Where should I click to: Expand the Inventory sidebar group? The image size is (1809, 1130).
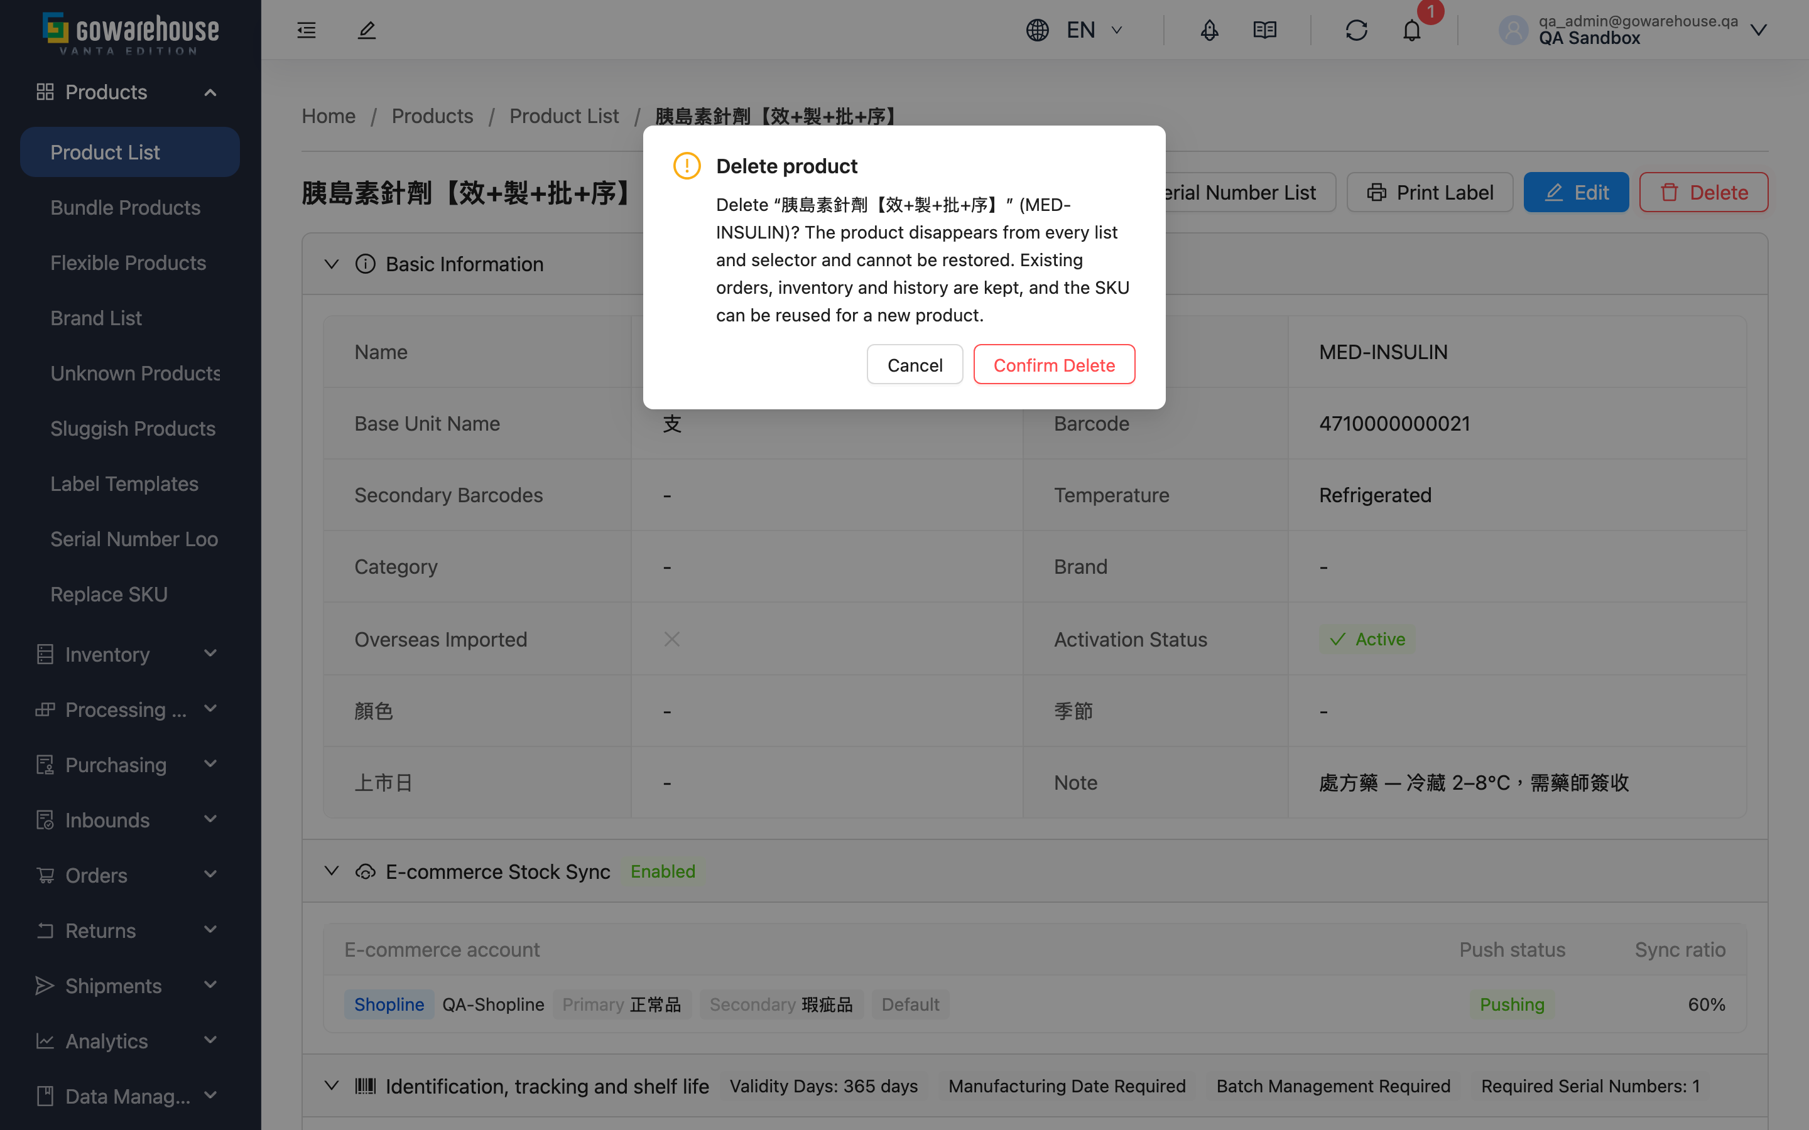pyautogui.click(x=129, y=654)
